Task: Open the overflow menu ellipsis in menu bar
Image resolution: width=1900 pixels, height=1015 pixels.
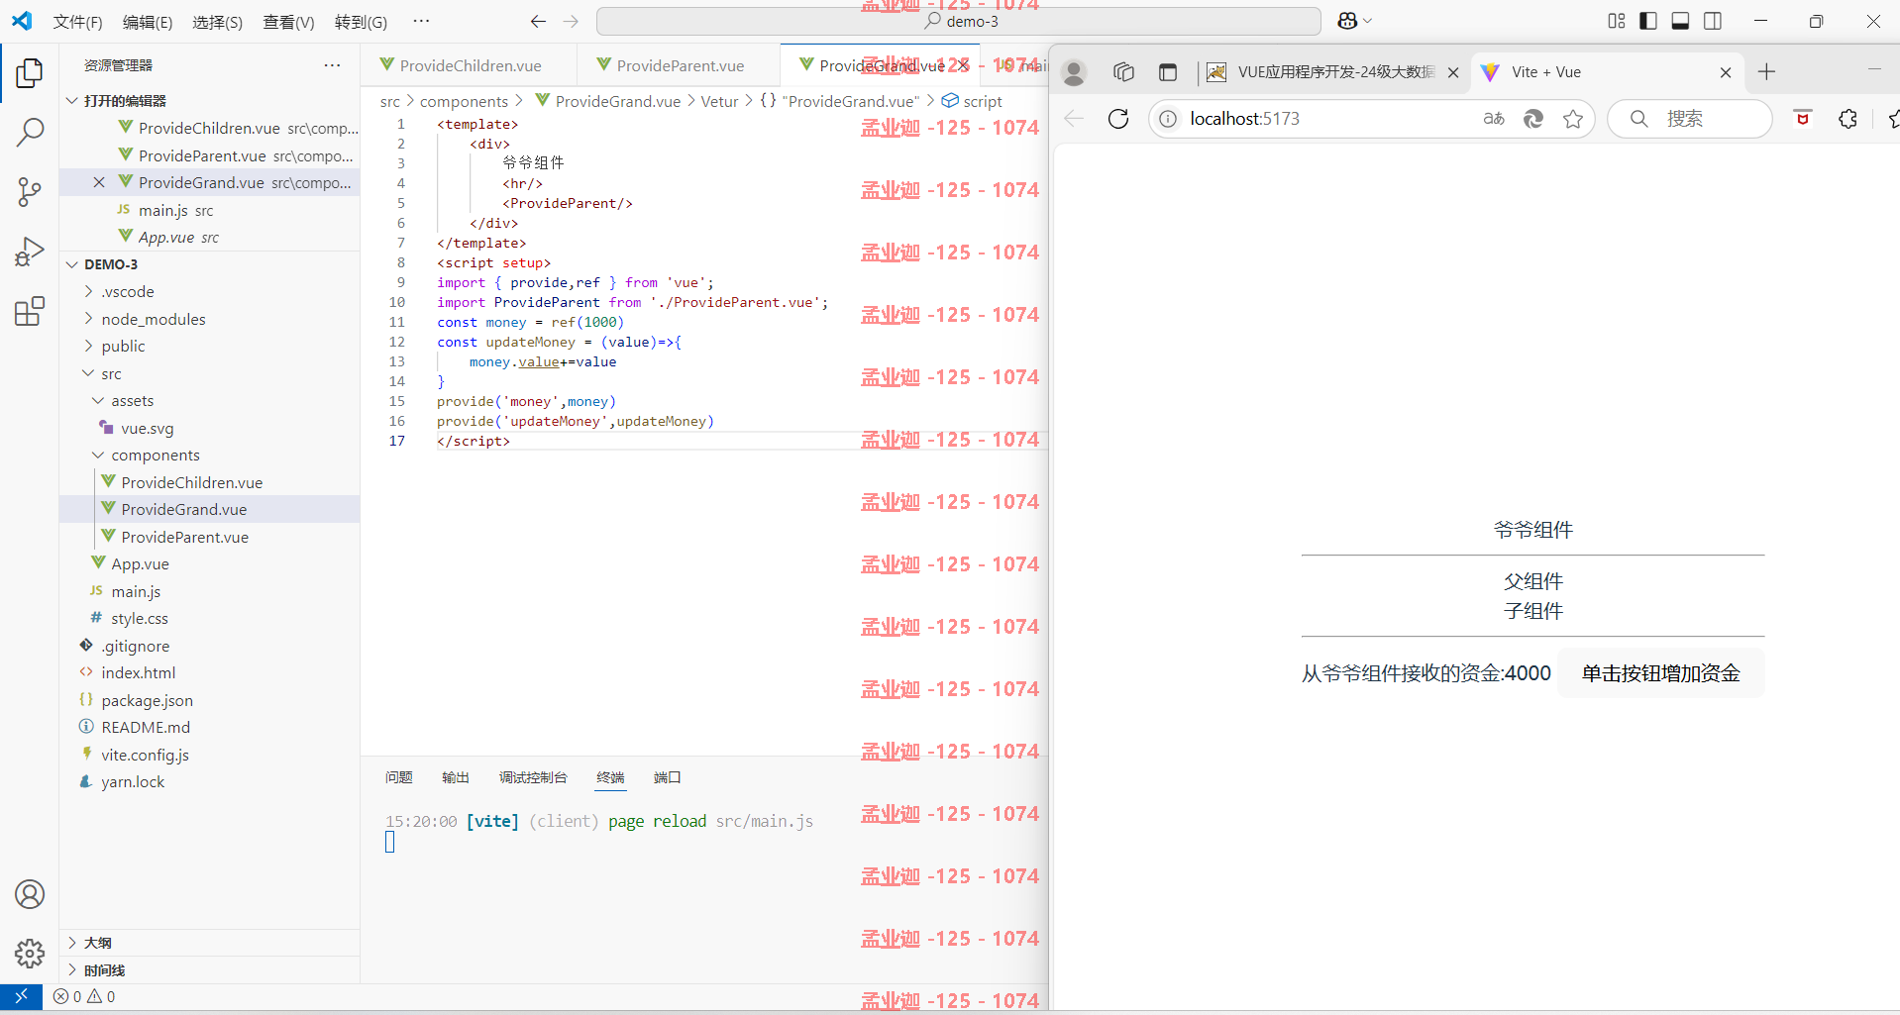Action: [x=422, y=21]
